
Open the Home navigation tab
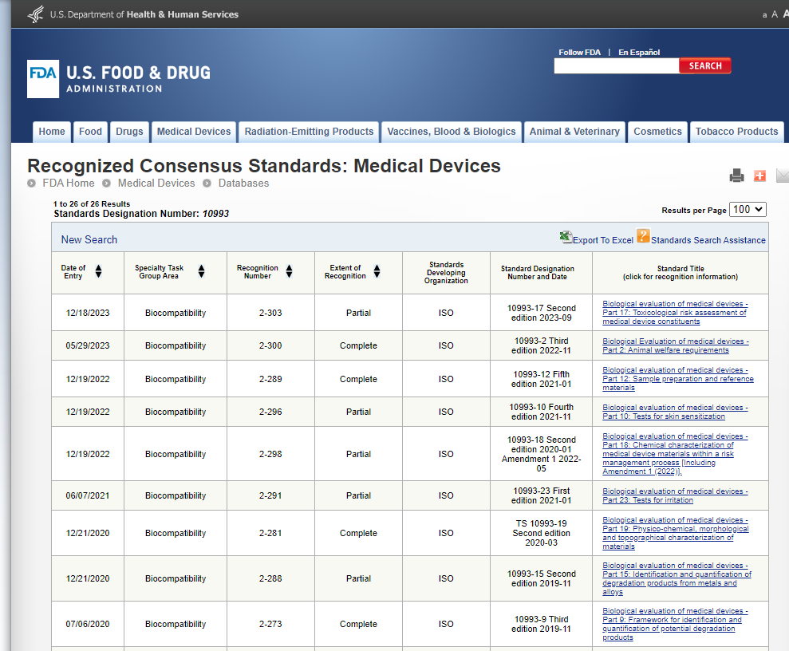pyautogui.click(x=52, y=132)
